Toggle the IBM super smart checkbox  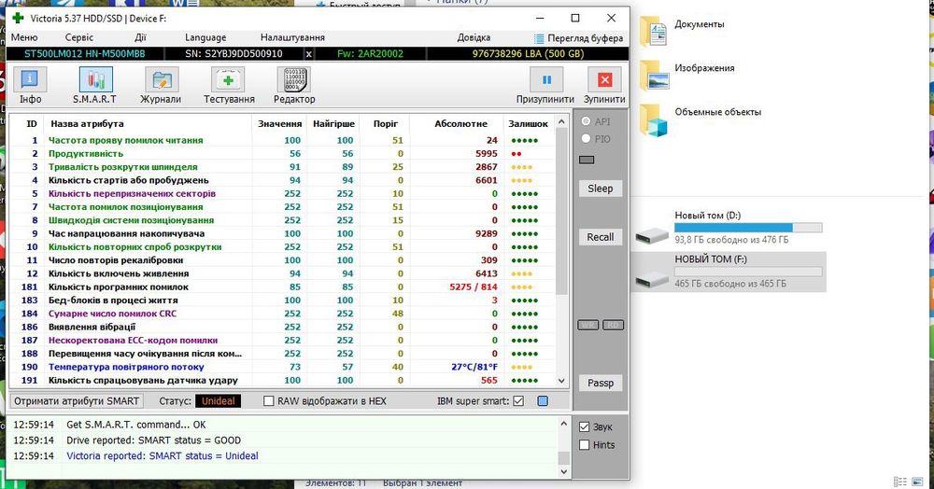(x=518, y=401)
